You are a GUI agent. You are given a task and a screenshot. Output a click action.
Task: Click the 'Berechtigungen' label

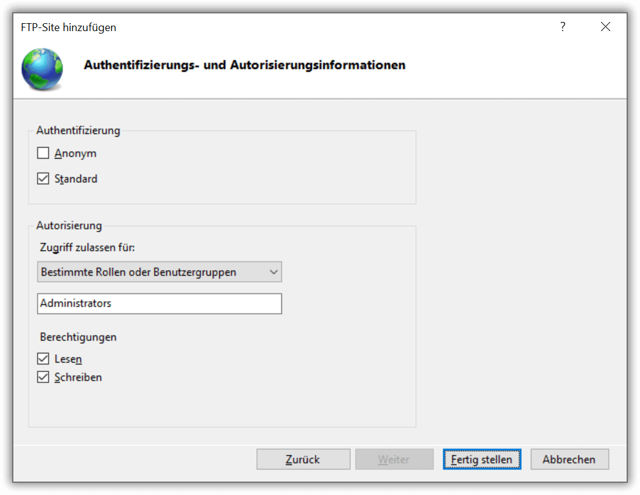point(78,337)
